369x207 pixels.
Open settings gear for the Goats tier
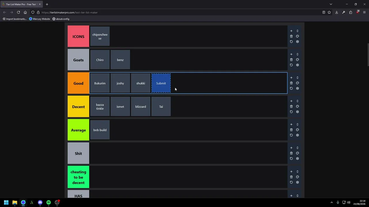[x=298, y=65]
